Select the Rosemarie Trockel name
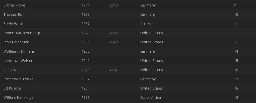 coord(19,79)
